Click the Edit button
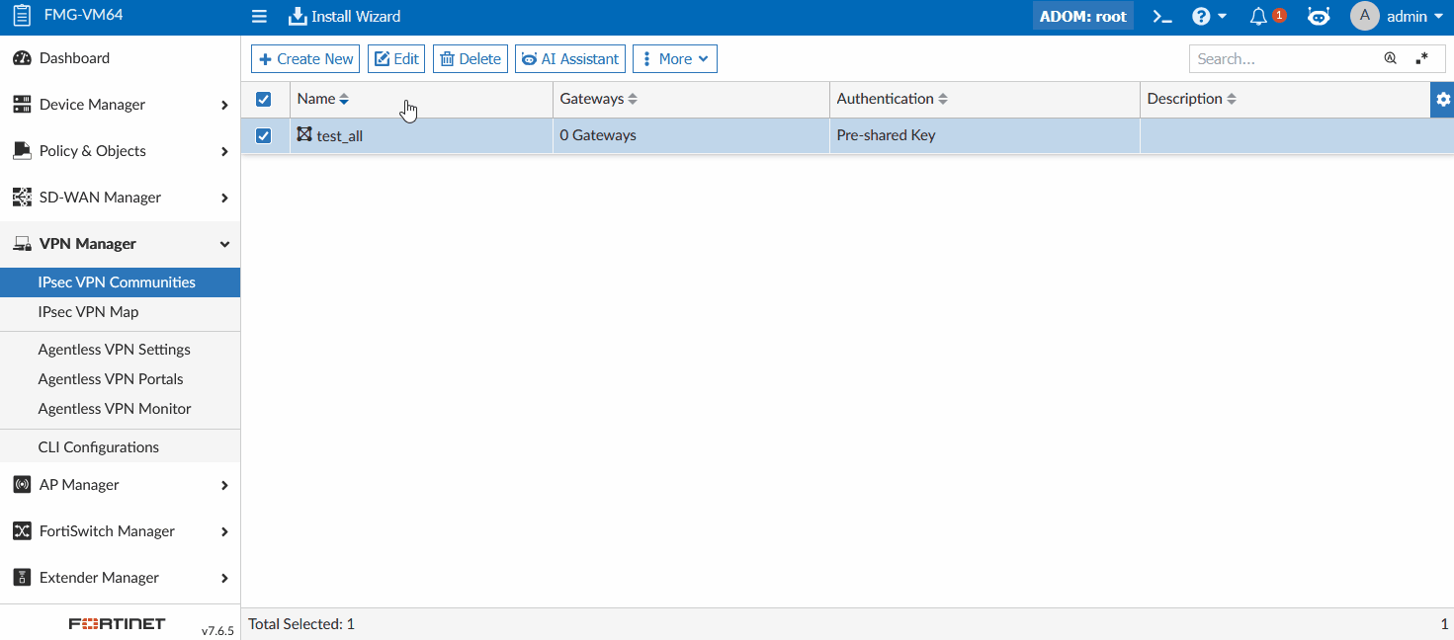1454x640 pixels. click(x=396, y=59)
